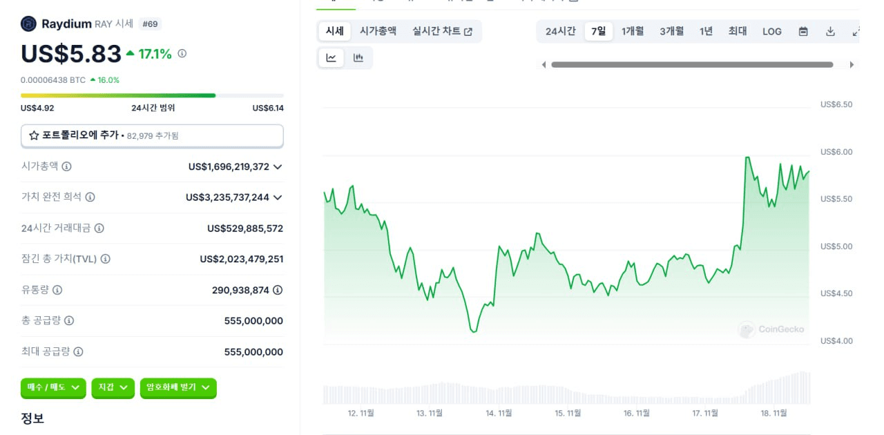Open the 매수 / 매도 dropdown

(53, 388)
